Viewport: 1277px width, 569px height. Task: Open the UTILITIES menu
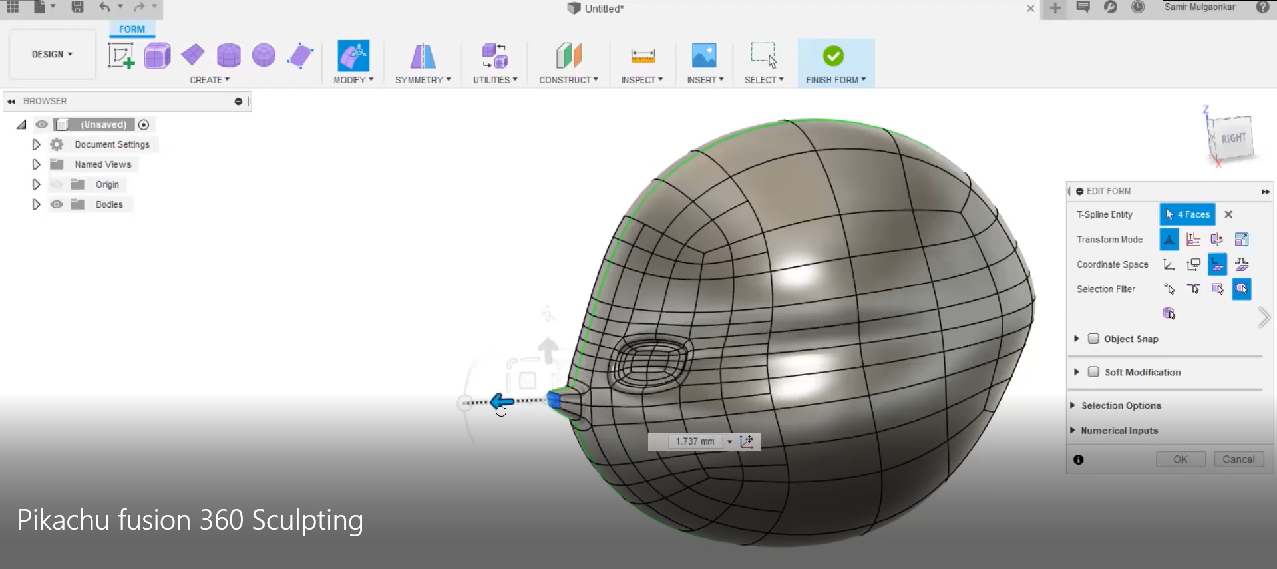click(495, 80)
